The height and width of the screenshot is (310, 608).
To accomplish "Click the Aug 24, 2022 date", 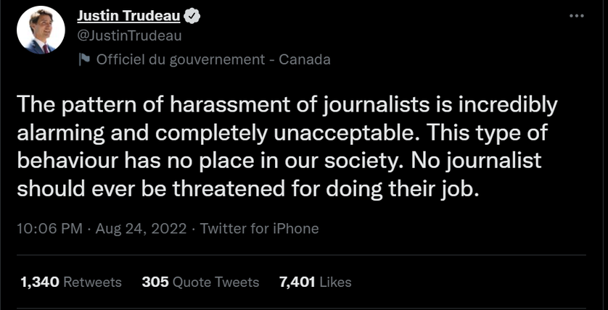I will click(141, 228).
